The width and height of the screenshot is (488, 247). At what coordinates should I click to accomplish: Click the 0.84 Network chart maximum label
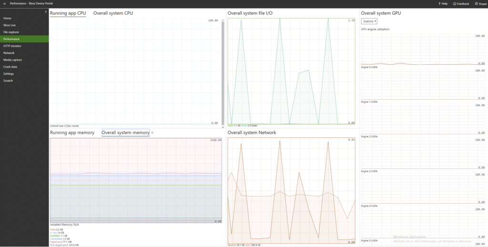coord(351,140)
